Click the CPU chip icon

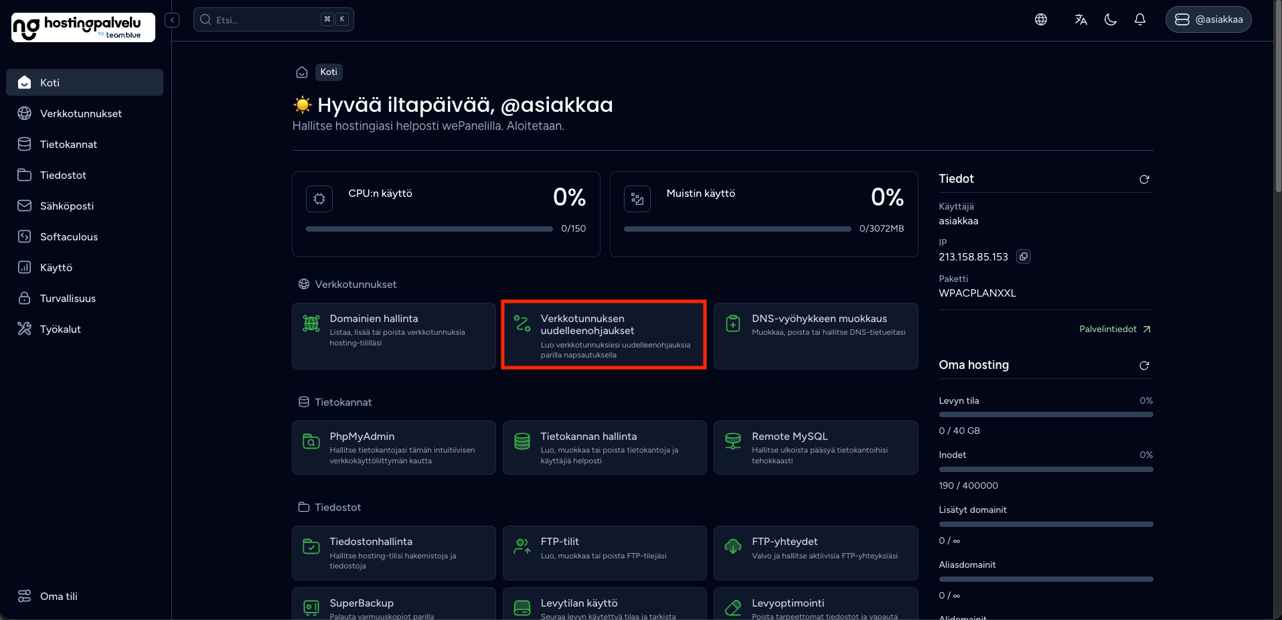click(319, 199)
